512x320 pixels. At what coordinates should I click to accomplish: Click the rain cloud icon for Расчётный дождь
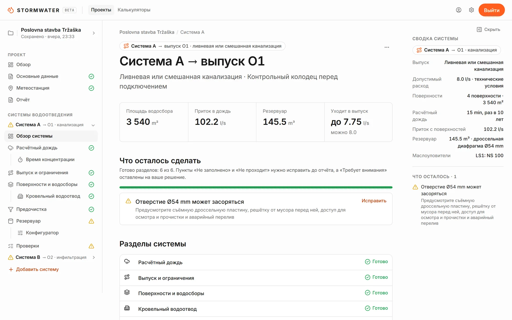(10, 148)
